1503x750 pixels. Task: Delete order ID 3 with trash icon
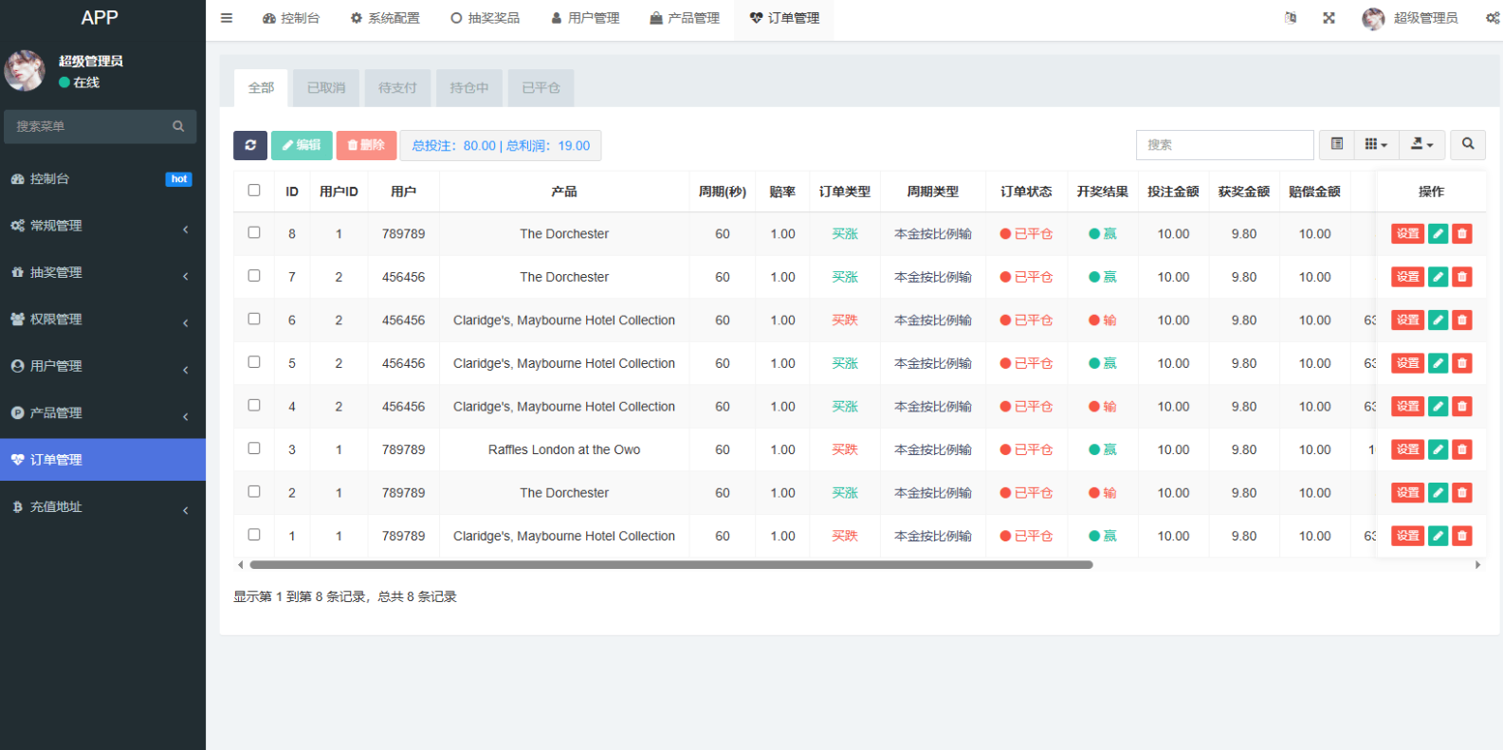(1462, 449)
